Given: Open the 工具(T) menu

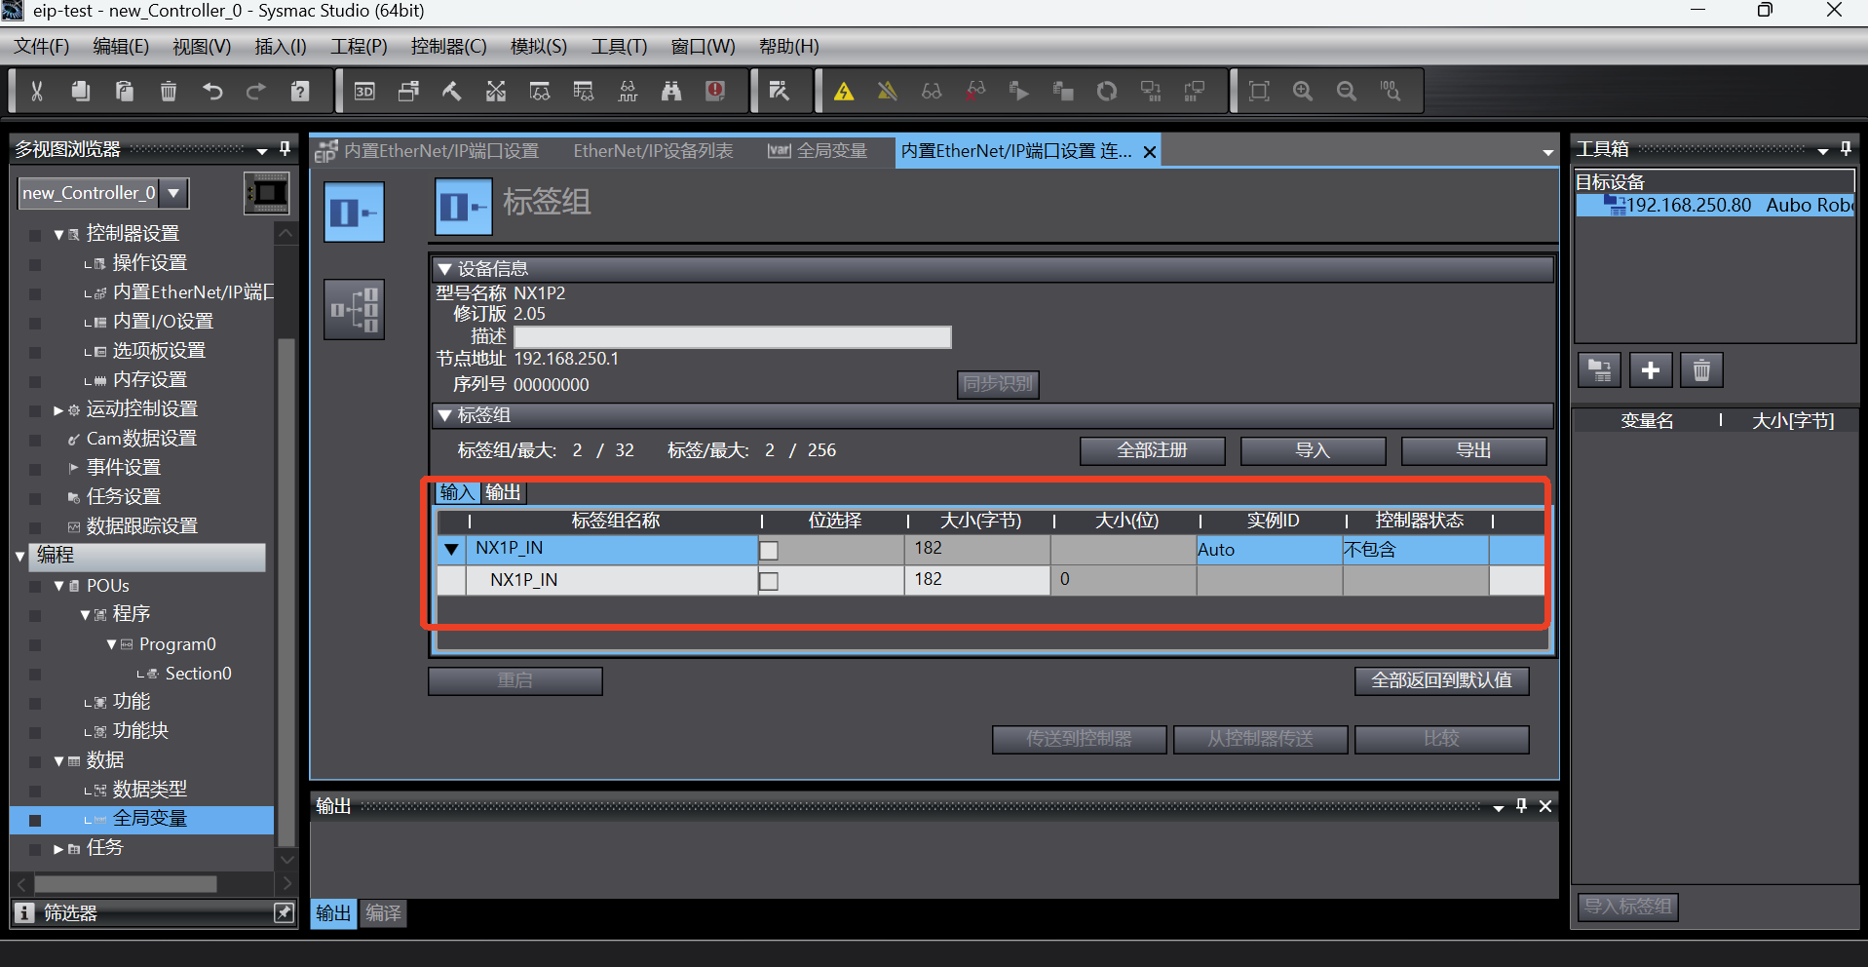Looking at the screenshot, I should coord(619,47).
